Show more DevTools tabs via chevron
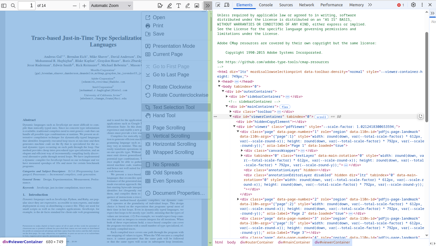 click(370, 5)
